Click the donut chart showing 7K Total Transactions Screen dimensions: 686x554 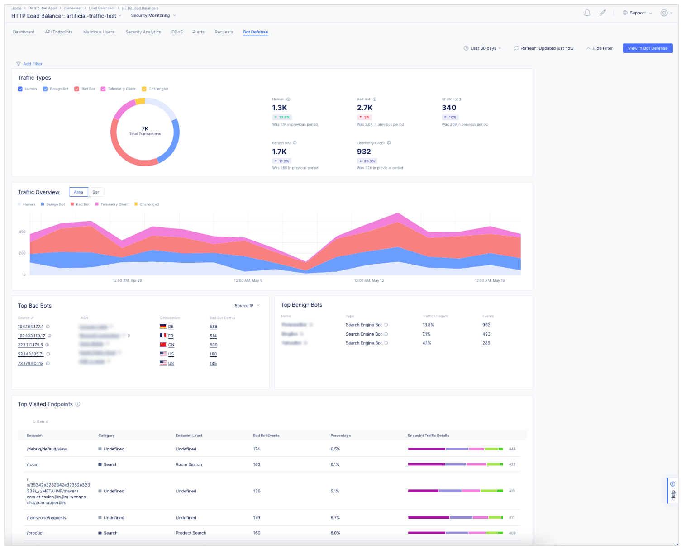(x=145, y=132)
